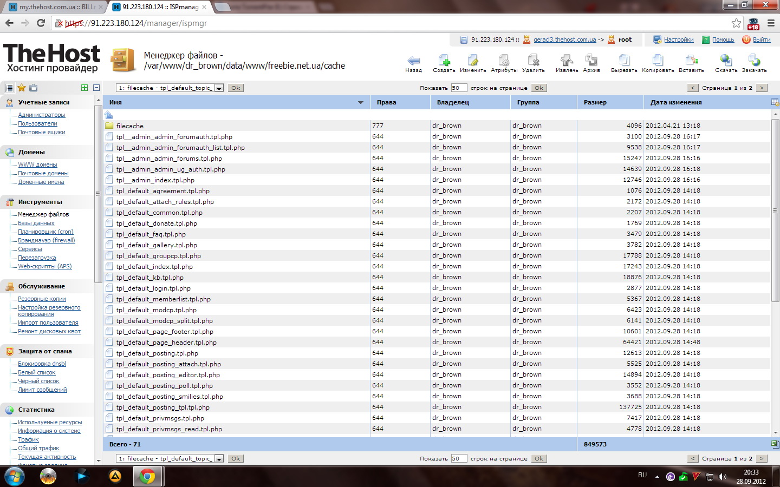
Task: Open the Атрибуты (Attributes) tool
Action: pos(504,61)
